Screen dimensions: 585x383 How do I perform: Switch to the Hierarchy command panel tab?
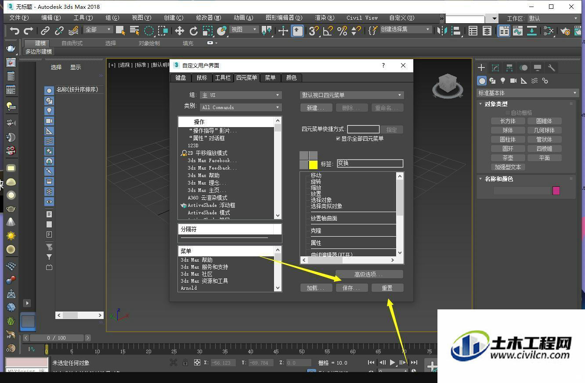509,67
